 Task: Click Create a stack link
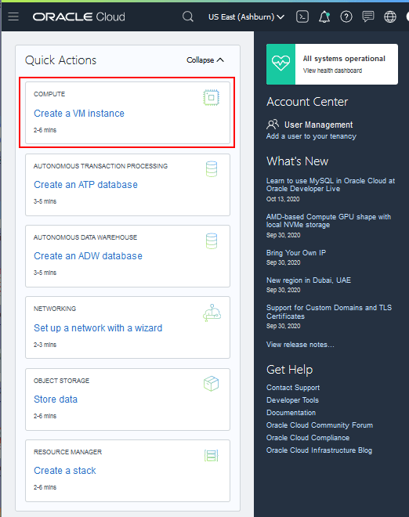coord(65,471)
